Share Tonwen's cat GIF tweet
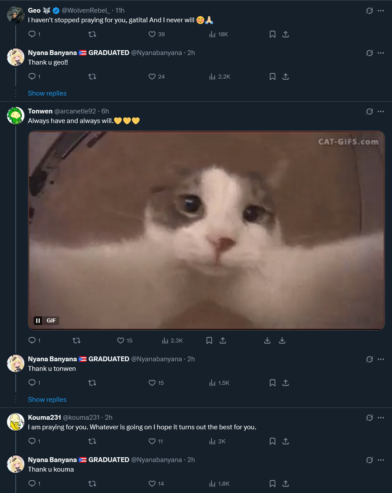Viewport: 392px width, 493px height. coord(223,340)
